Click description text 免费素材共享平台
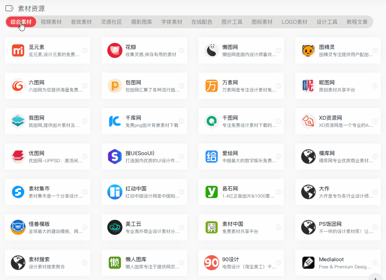Image resolution: width=386 pixels, height=280 pixels. [x=240, y=231]
